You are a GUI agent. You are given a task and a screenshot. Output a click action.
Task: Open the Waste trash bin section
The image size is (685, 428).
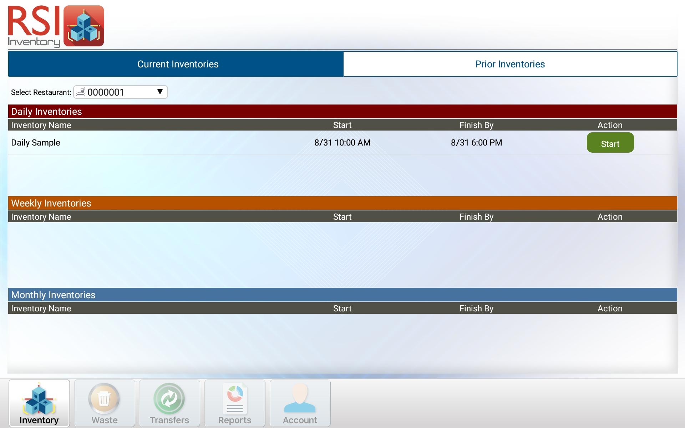click(x=105, y=403)
